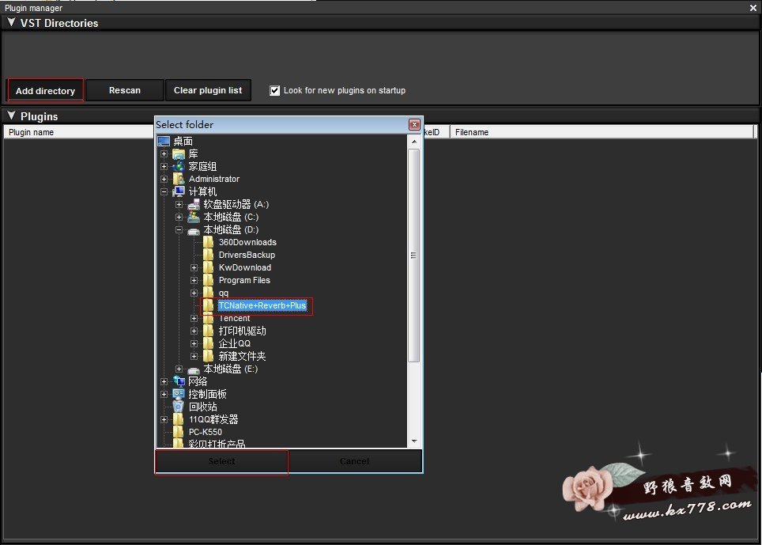
Task: Expand the floppy drive (A:) node
Action: (x=179, y=204)
